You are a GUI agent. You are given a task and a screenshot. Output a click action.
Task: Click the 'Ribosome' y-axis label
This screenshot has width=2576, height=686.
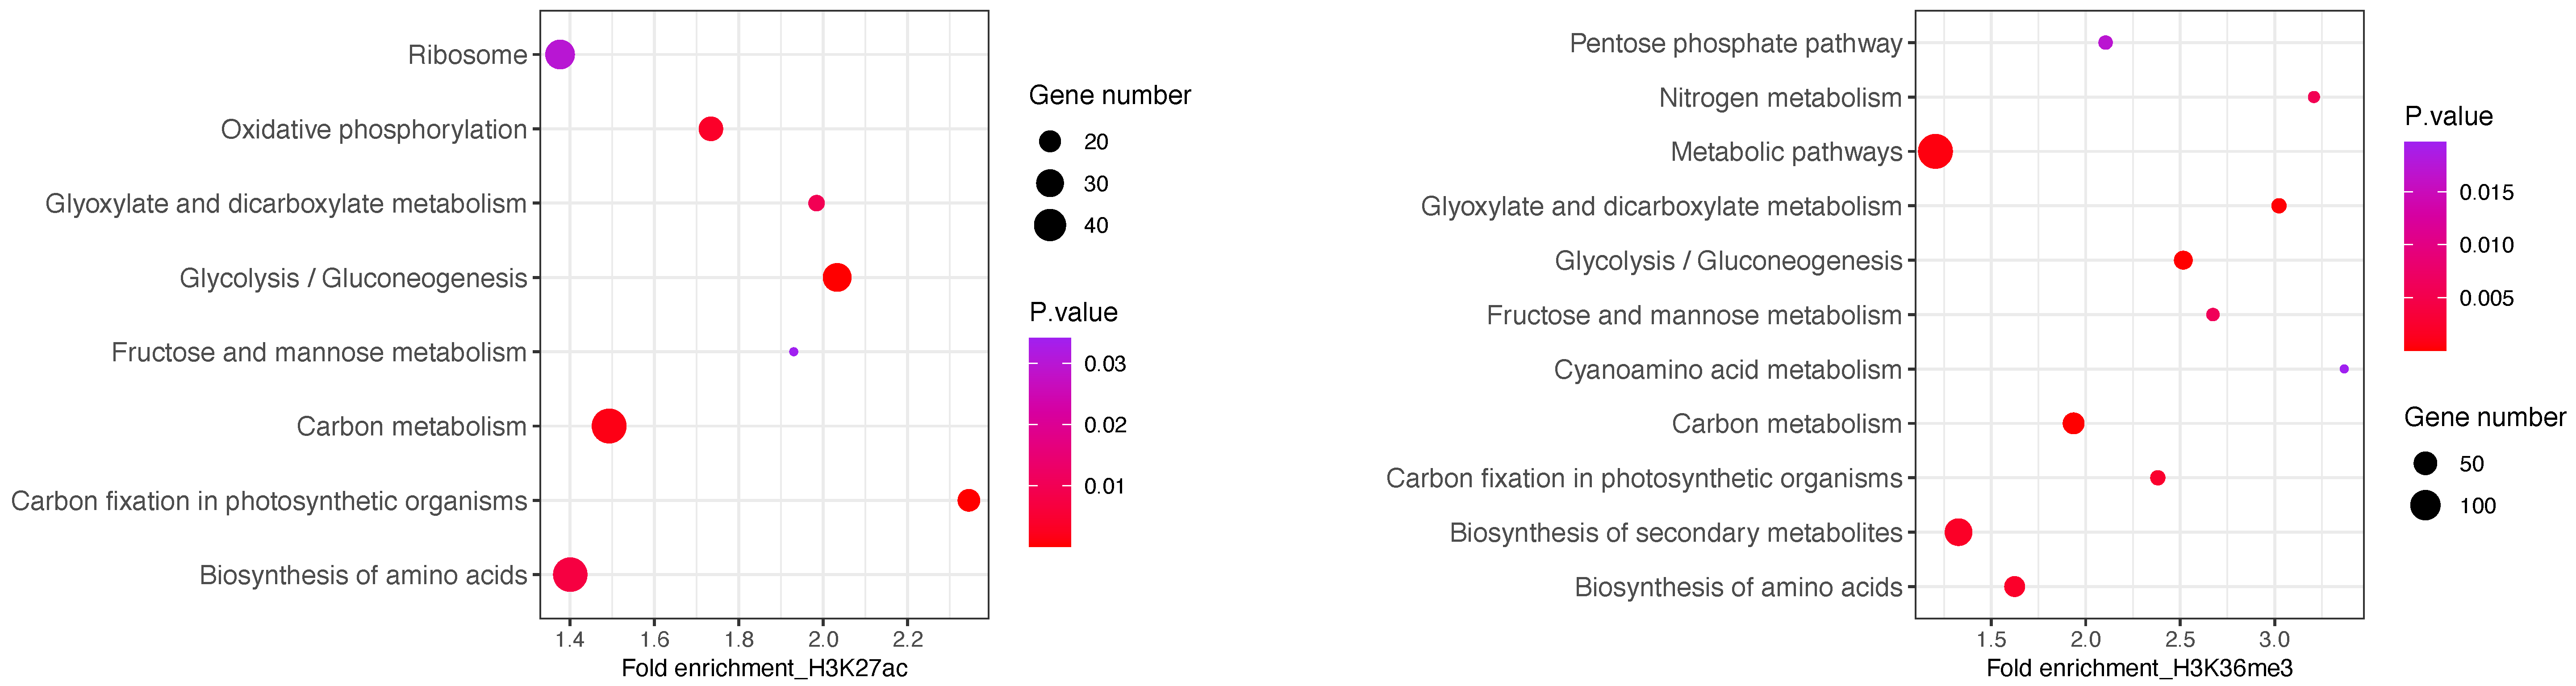467,55
